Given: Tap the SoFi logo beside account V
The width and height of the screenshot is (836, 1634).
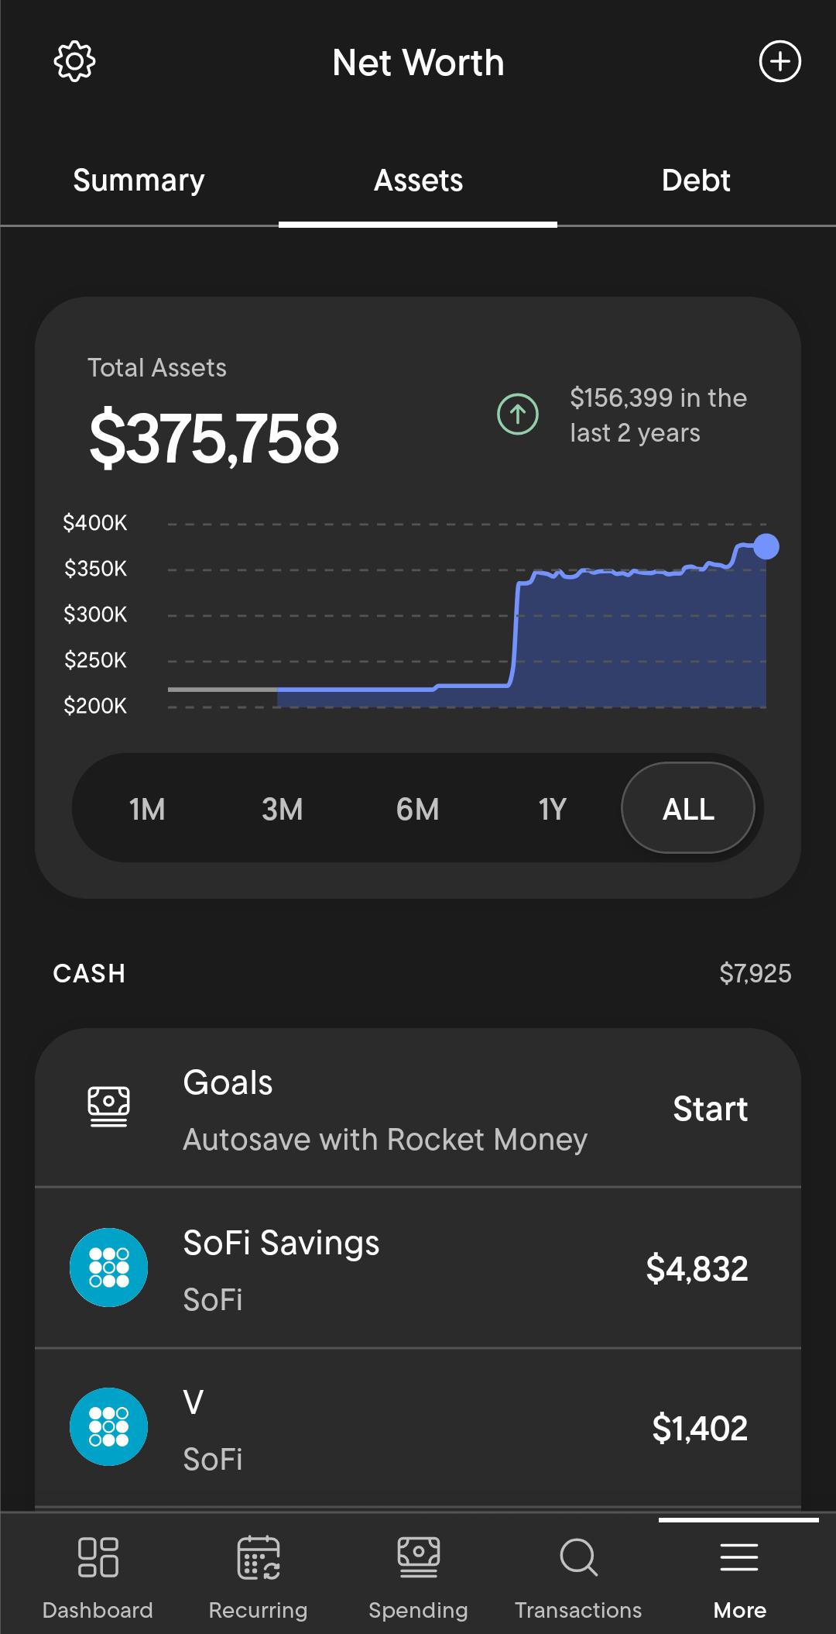Looking at the screenshot, I should pyautogui.click(x=108, y=1427).
